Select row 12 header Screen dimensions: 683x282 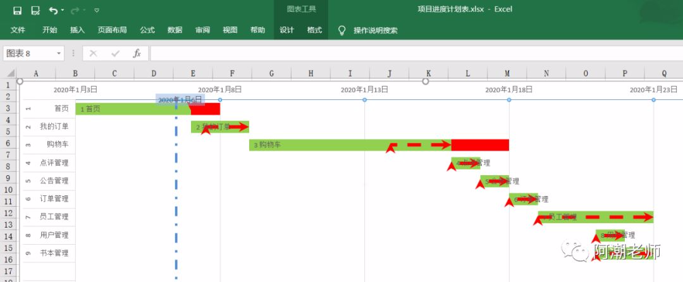tap(8, 213)
